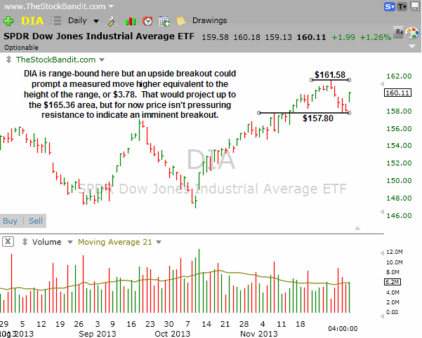Viewport: 422px width, 338px height.
Task: Click the Nov 2013 date axis label
Action: [258, 334]
